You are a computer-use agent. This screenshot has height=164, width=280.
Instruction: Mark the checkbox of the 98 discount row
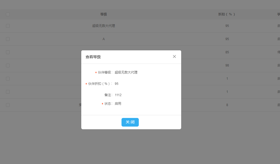click(8, 65)
